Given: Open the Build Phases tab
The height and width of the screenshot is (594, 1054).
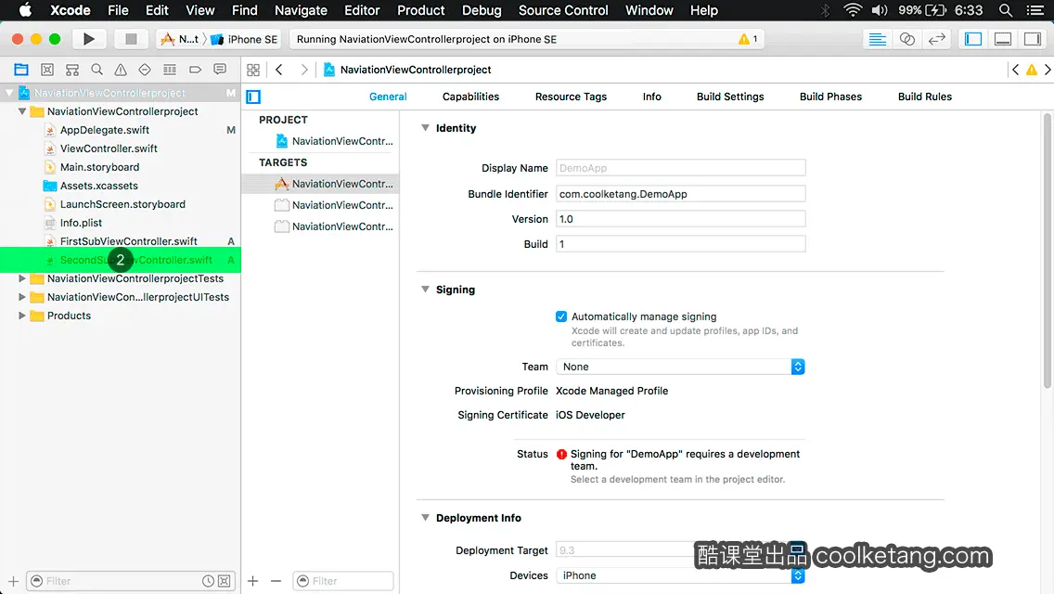Looking at the screenshot, I should tap(830, 97).
